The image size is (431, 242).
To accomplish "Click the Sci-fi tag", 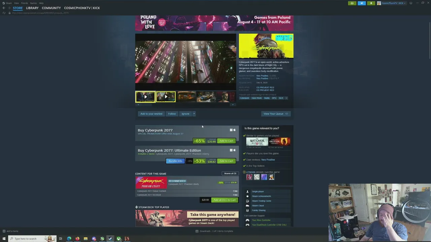I will click(281, 98).
